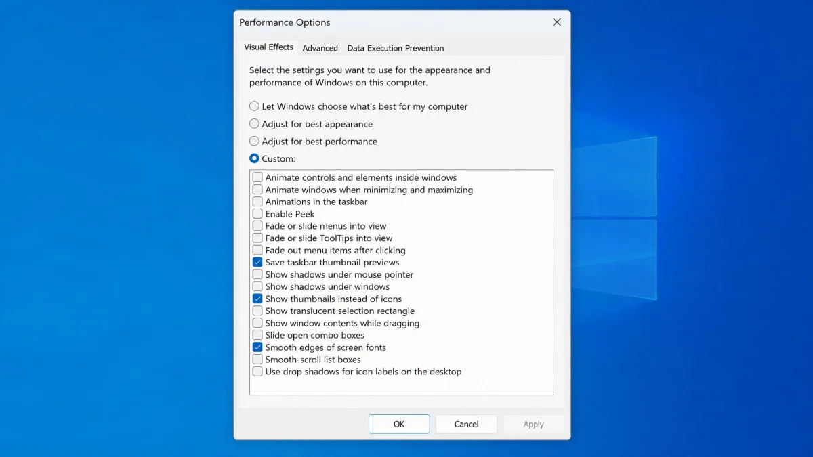813x457 pixels.
Task: Enable Show translucent selection rectangle
Action: pyautogui.click(x=257, y=311)
